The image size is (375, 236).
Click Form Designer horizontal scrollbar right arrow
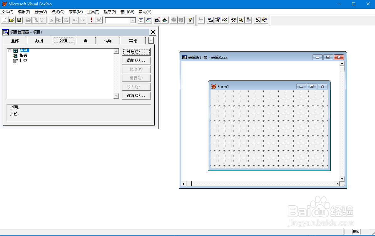[337, 184]
